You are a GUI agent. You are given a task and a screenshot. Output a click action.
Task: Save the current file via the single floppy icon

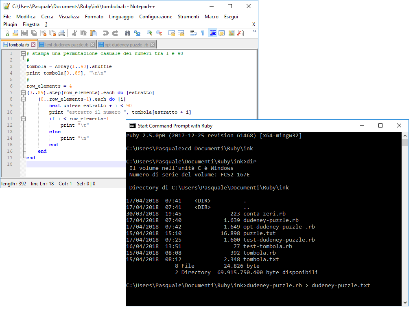24,33
